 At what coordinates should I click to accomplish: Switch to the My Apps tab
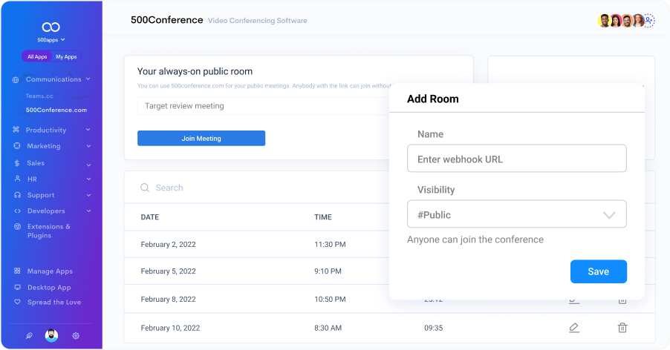point(66,56)
